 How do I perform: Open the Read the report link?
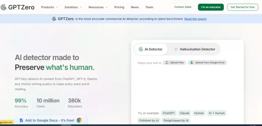click(x=195, y=19)
